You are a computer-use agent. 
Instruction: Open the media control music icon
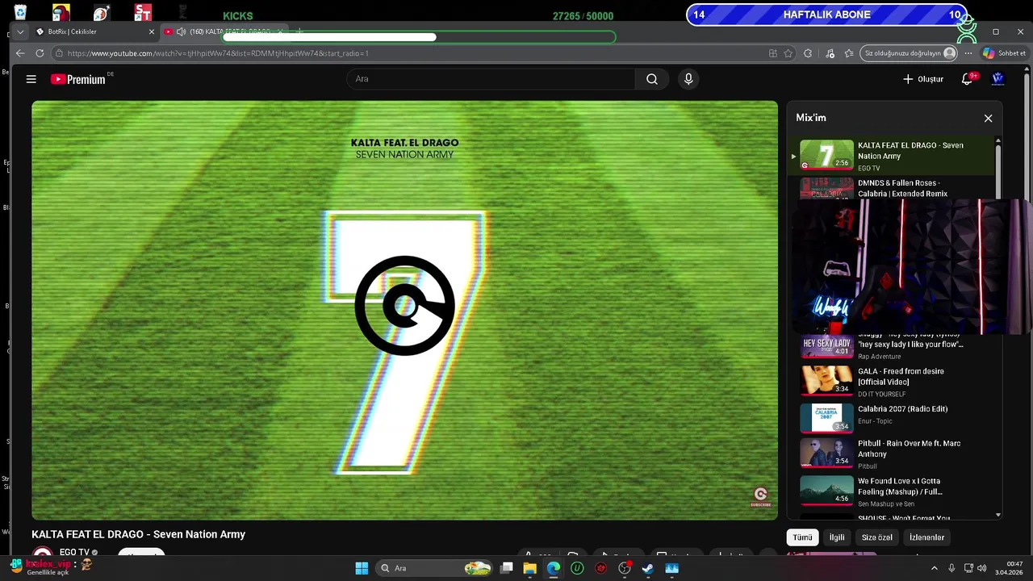tap(830, 53)
